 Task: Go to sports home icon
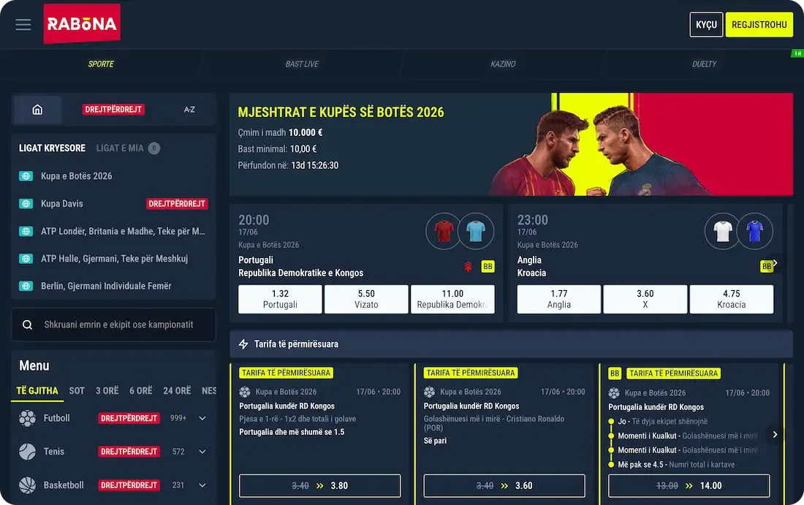click(37, 109)
